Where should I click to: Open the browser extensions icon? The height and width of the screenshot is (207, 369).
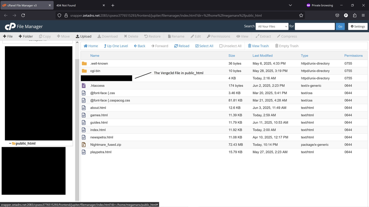(355, 16)
